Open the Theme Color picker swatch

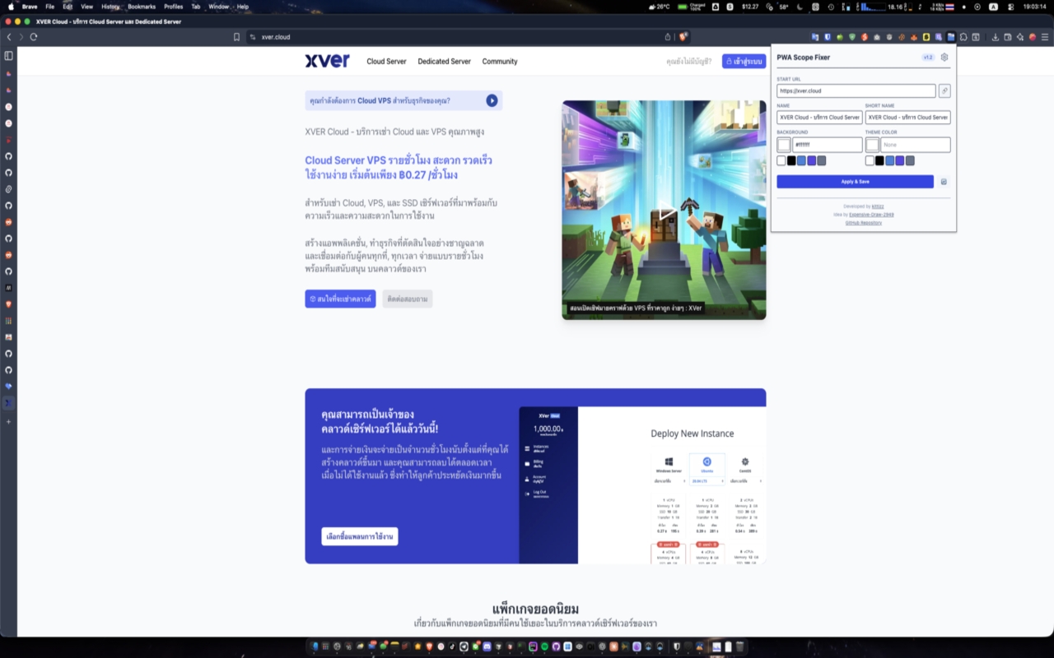tap(872, 145)
